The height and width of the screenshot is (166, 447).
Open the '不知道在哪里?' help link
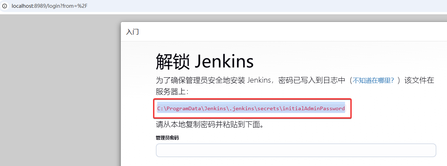pos(373,80)
